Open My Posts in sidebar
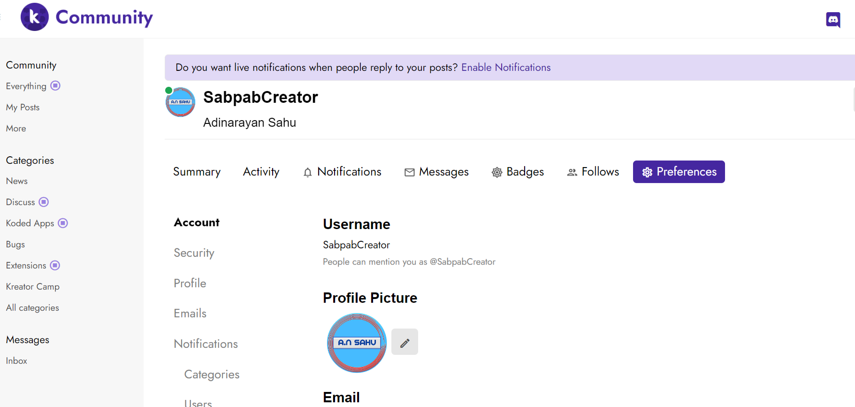 point(23,107)
